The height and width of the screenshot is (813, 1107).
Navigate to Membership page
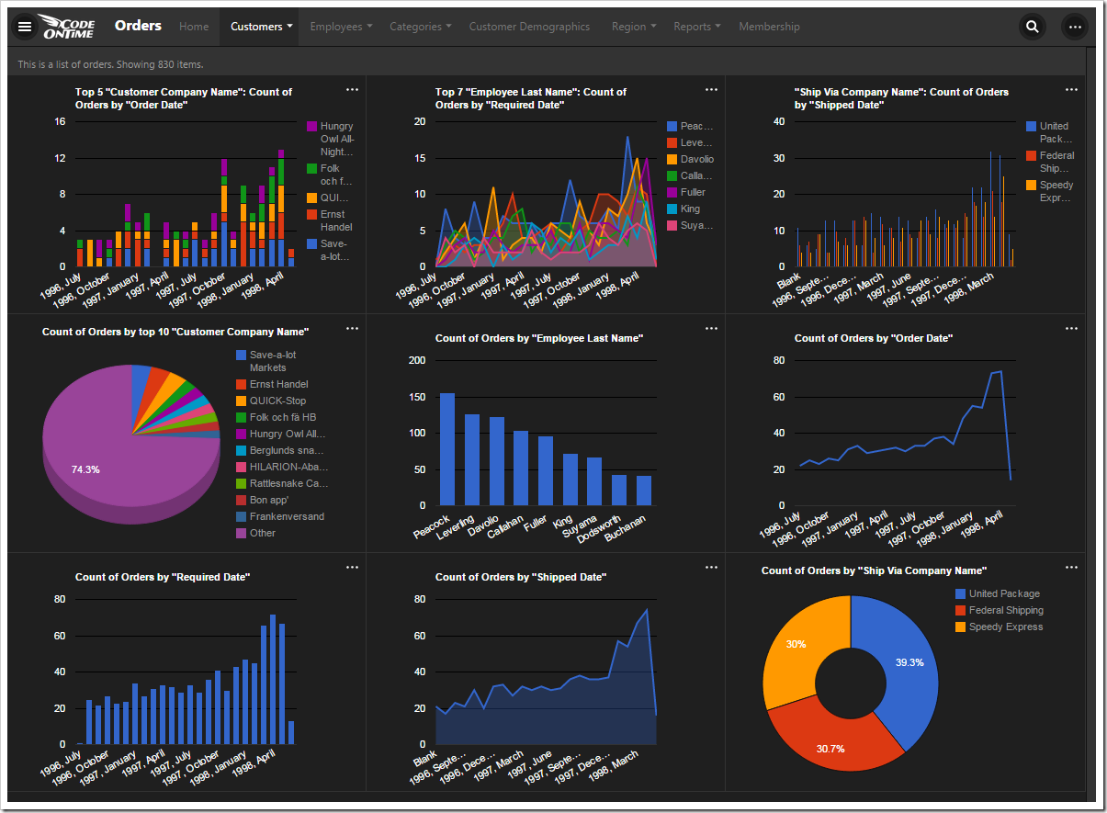[769, 27]
